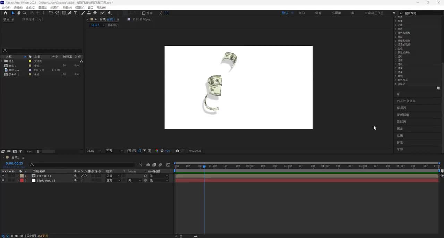Switch to the 预合成1 viewer tab
Image resolution: width=444 pixels, height=238 pixels.
click(113, 25)
